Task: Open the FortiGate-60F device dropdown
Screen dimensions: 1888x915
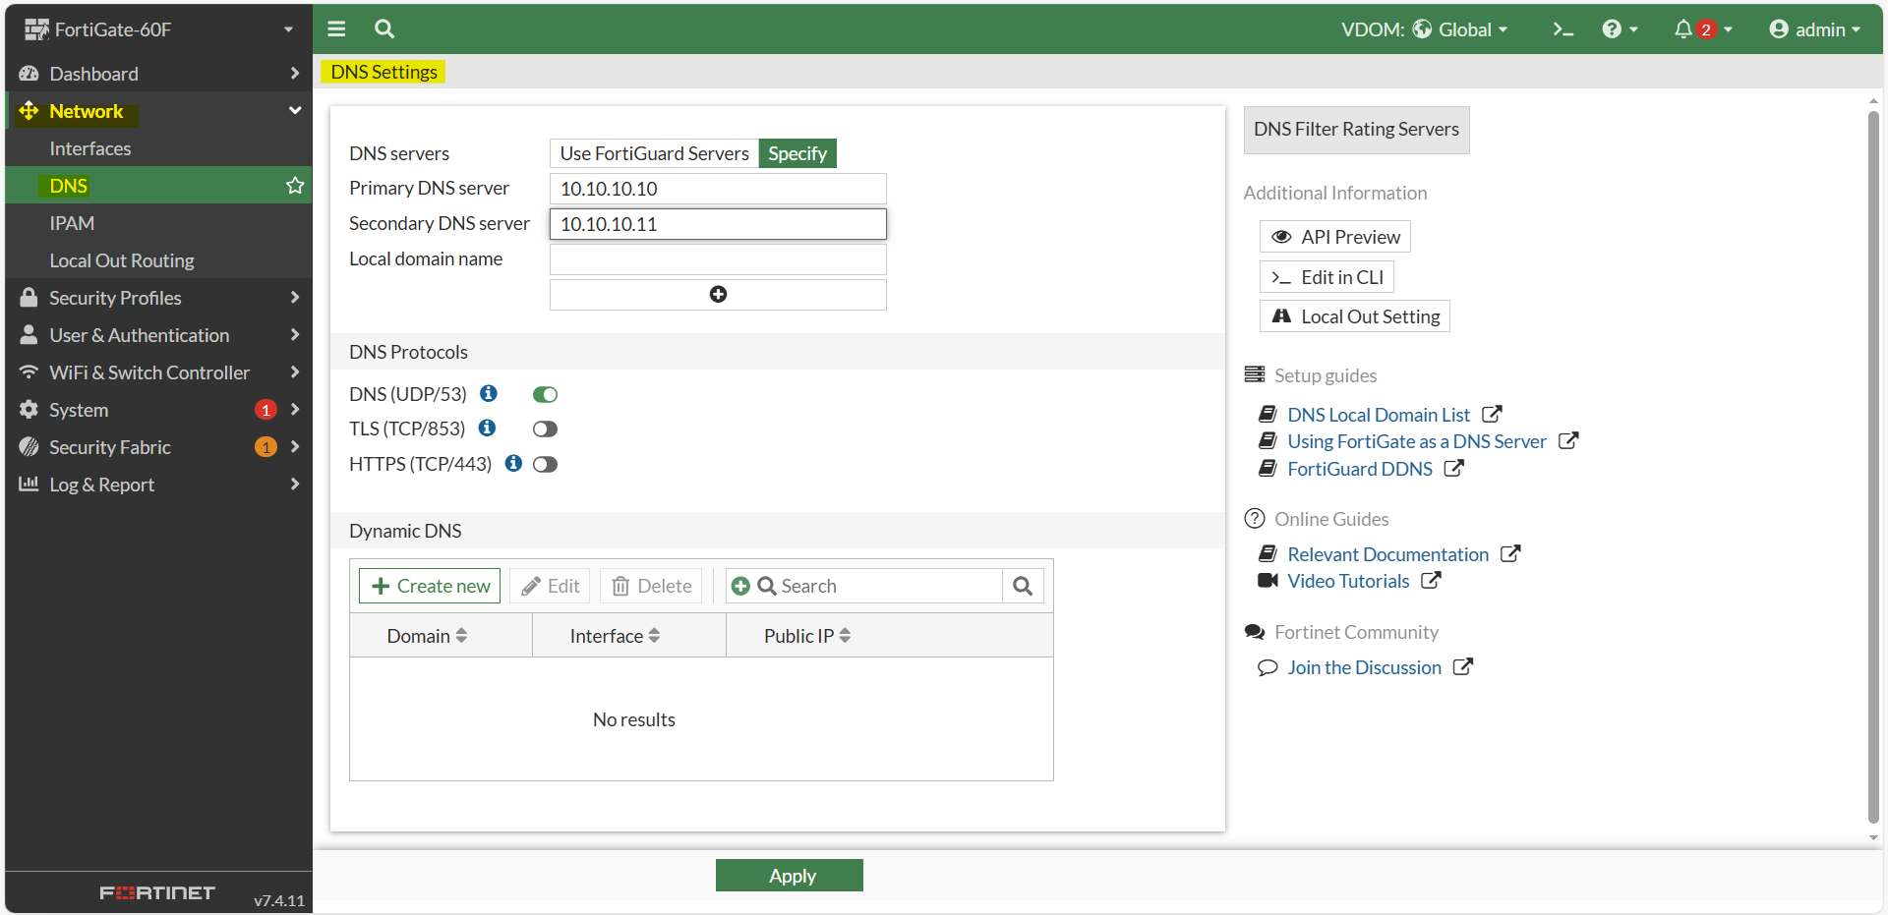Action: point(158,29)
